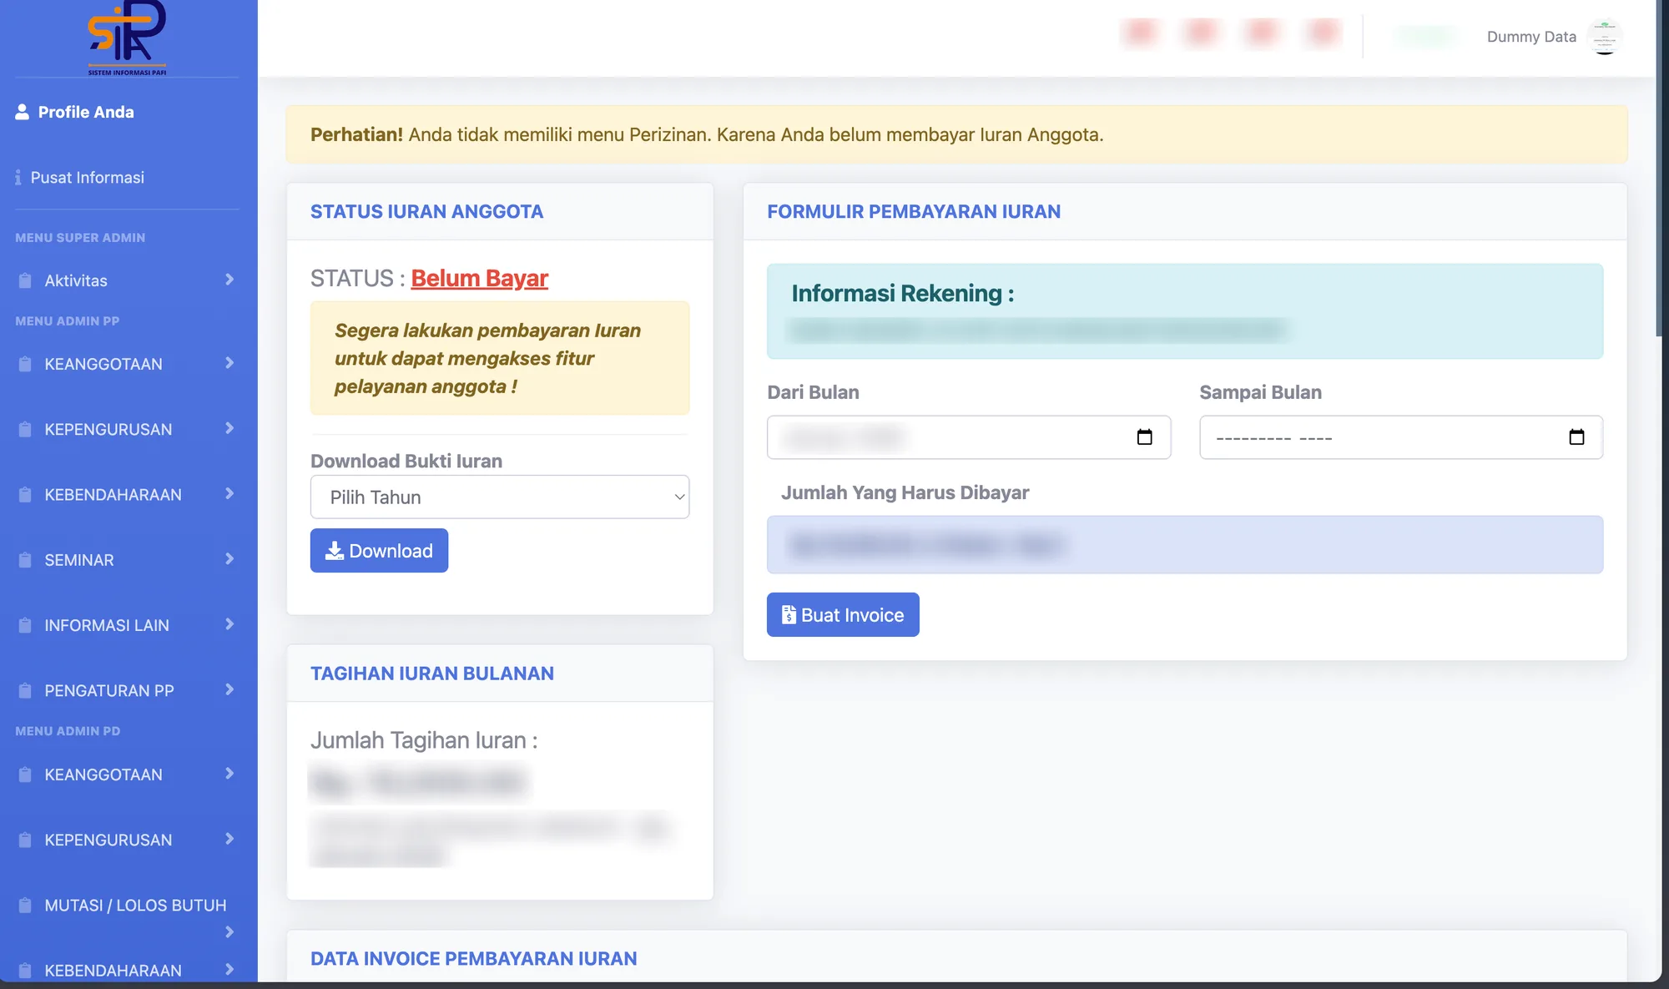The width and height of the screenshot is (1669, 989).
Task: Expand KEBENDAHARAAN chevron under Menu Admin PP
Action: click(x=229, y=493)
